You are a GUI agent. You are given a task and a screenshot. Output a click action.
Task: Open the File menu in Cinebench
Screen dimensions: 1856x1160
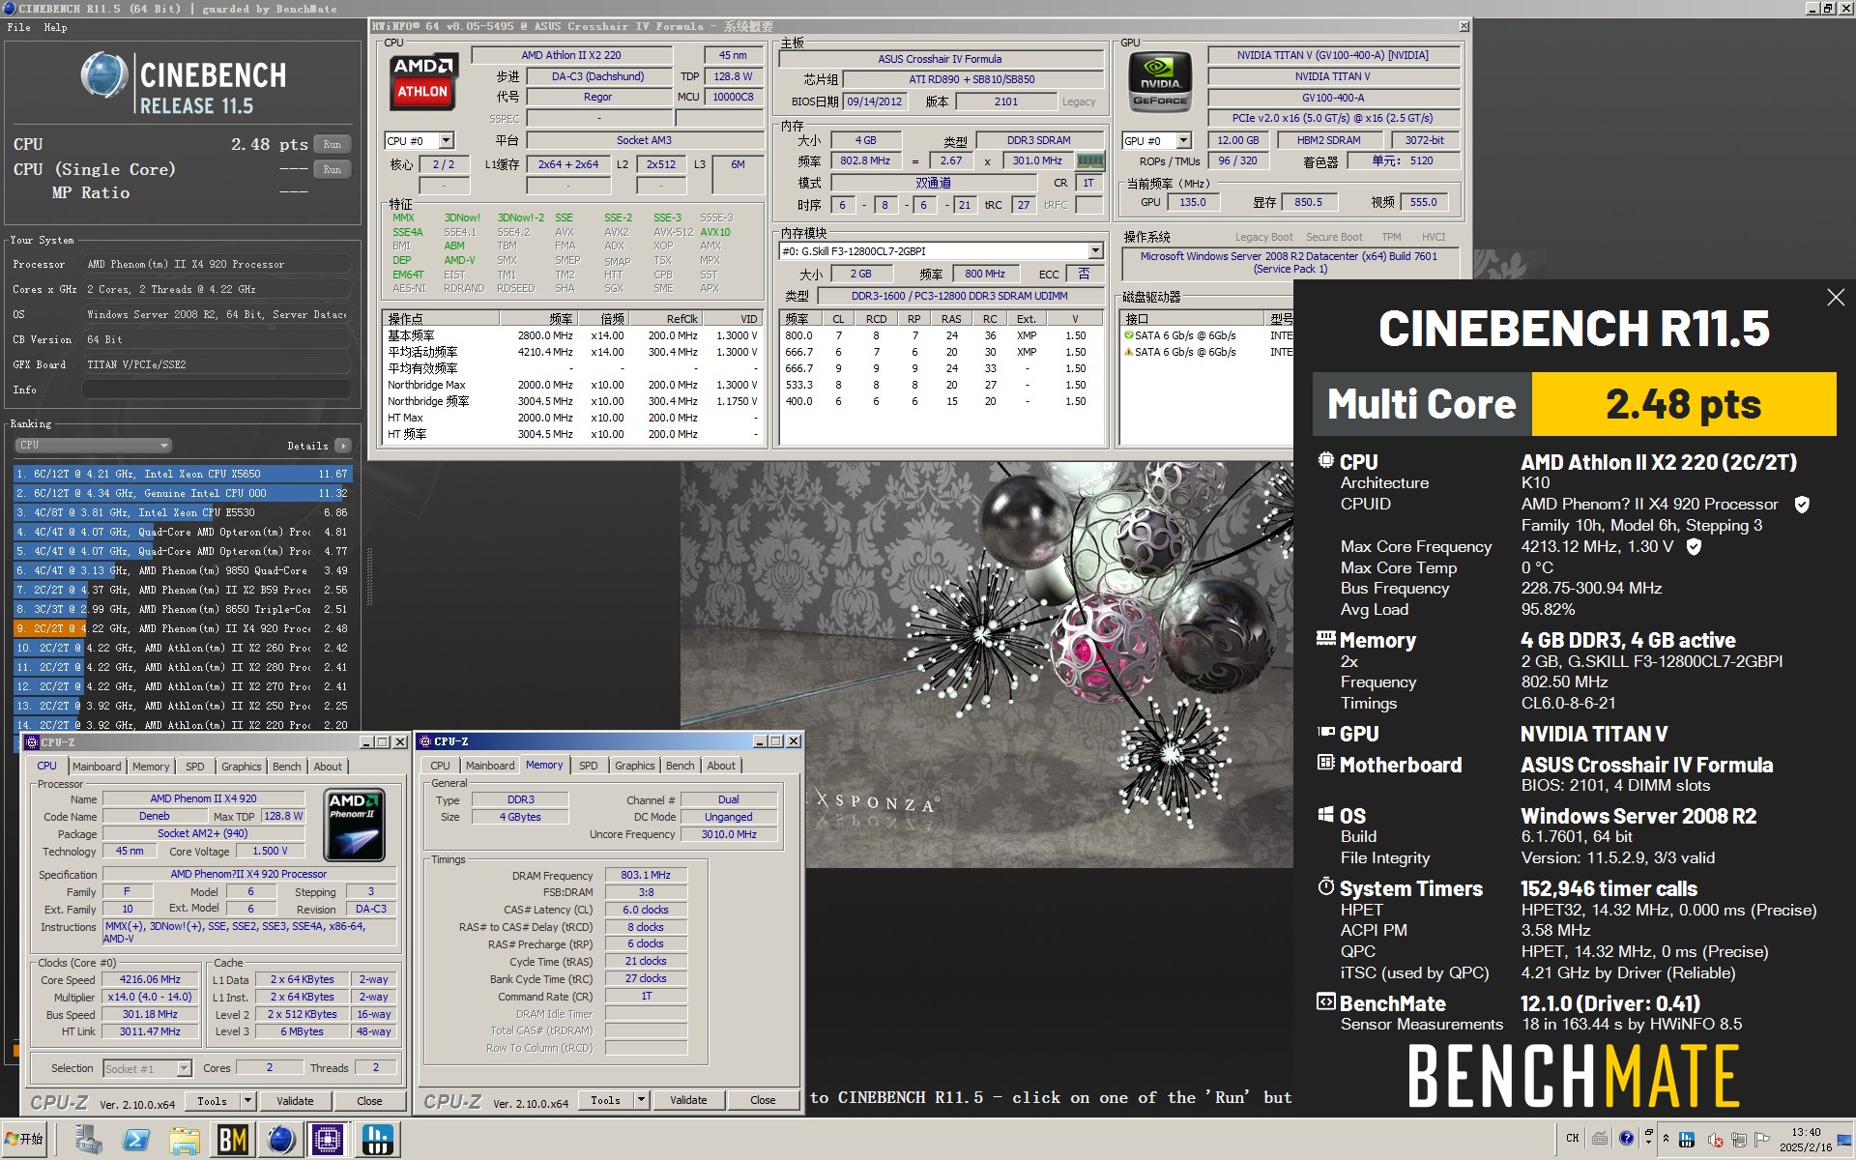(x=18, y=27)
